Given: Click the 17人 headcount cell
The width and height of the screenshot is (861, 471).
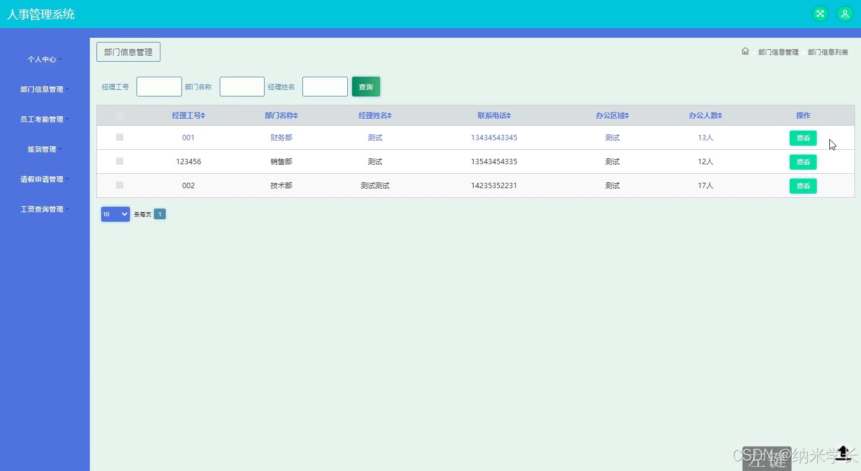Looking at the screenshot, I should click(705, 185).
